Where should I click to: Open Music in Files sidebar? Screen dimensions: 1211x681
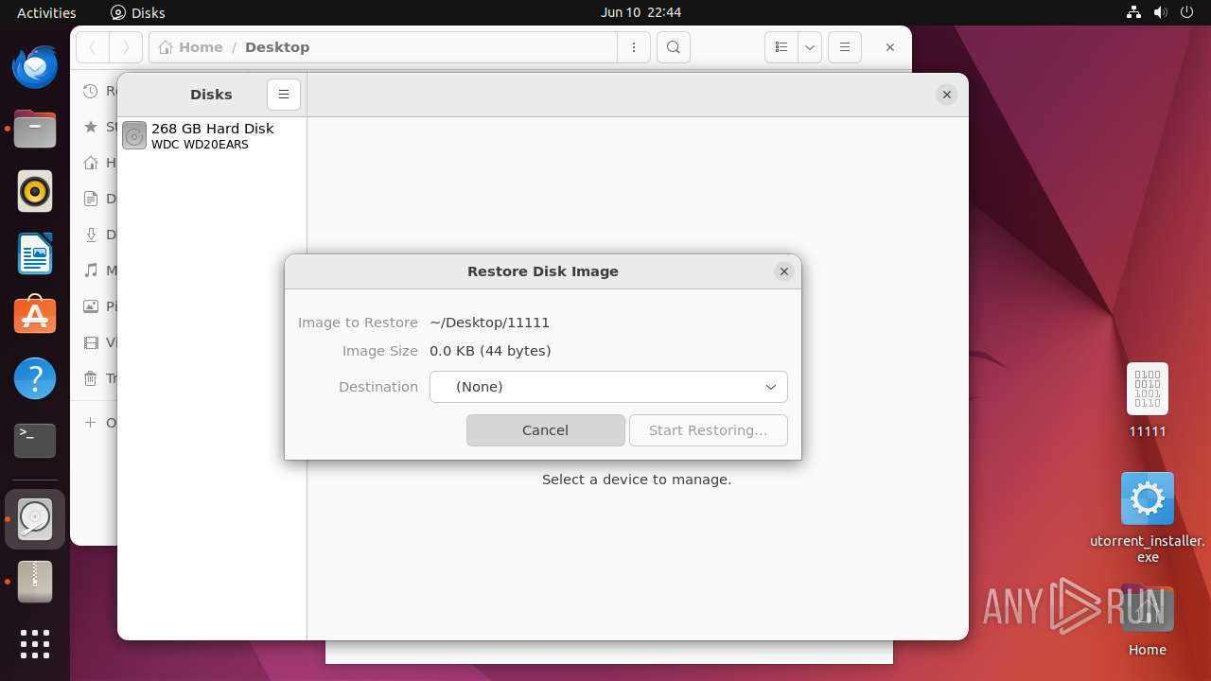tap(98, 271)
